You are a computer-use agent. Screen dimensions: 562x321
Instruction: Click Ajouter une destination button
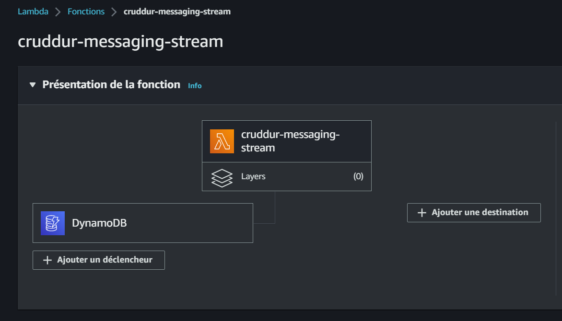tap(474, 213)
